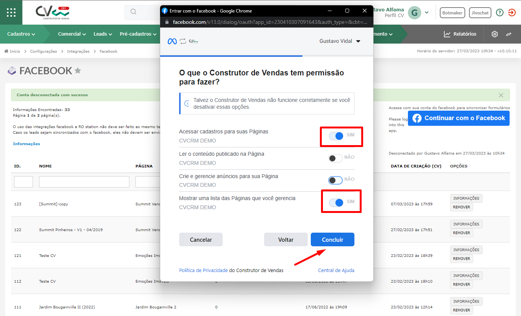Click the Meta logo in dialog header
The image size is (521, 316).
172,41
